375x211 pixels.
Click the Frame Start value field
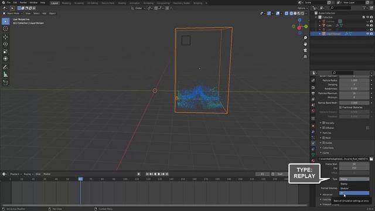click(354, 164)
